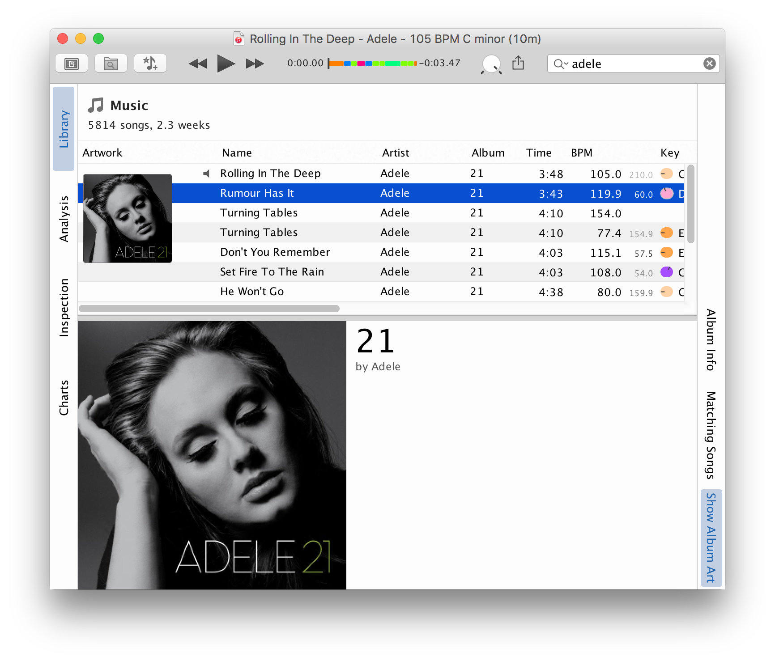775x661 pixels.
Task: Click the layout view toolbar button
Action: point(72,64)
